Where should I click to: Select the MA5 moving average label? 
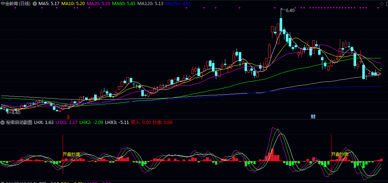tap(49, 3)
